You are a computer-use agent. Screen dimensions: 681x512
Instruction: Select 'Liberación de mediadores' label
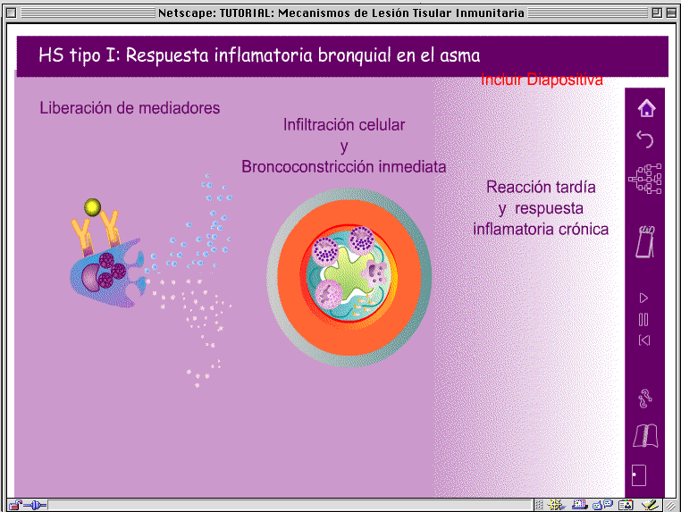tap(130, 108)
